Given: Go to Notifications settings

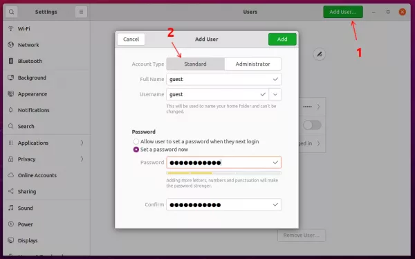Looking at the screenshot, I should click(46, 110).
